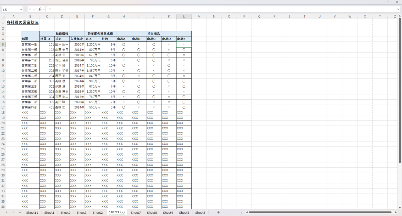The width and height of the screenshot is (402, 216).
Task: Click the Select All corner box
Action: pos(3,16)
